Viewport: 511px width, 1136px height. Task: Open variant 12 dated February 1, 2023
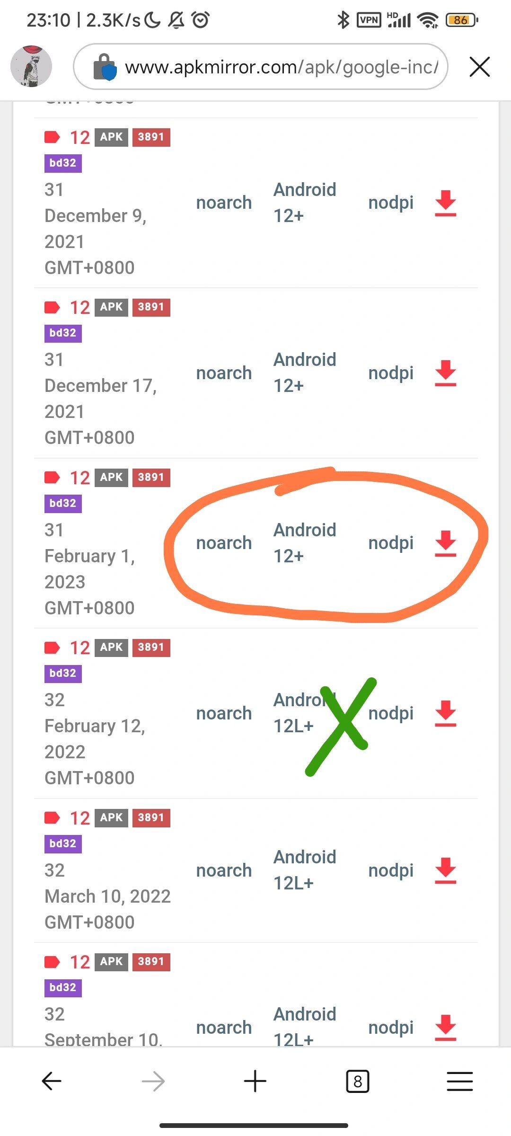click(x=79, y=478)
